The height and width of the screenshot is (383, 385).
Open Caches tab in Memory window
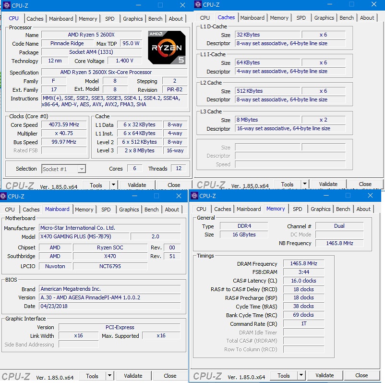tap(223, 209)
